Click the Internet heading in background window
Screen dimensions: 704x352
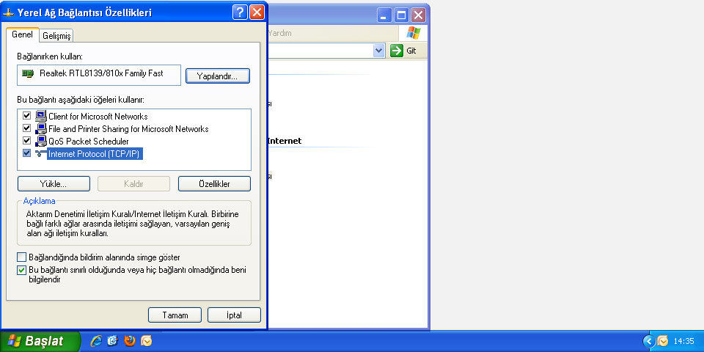click(285, 141)
